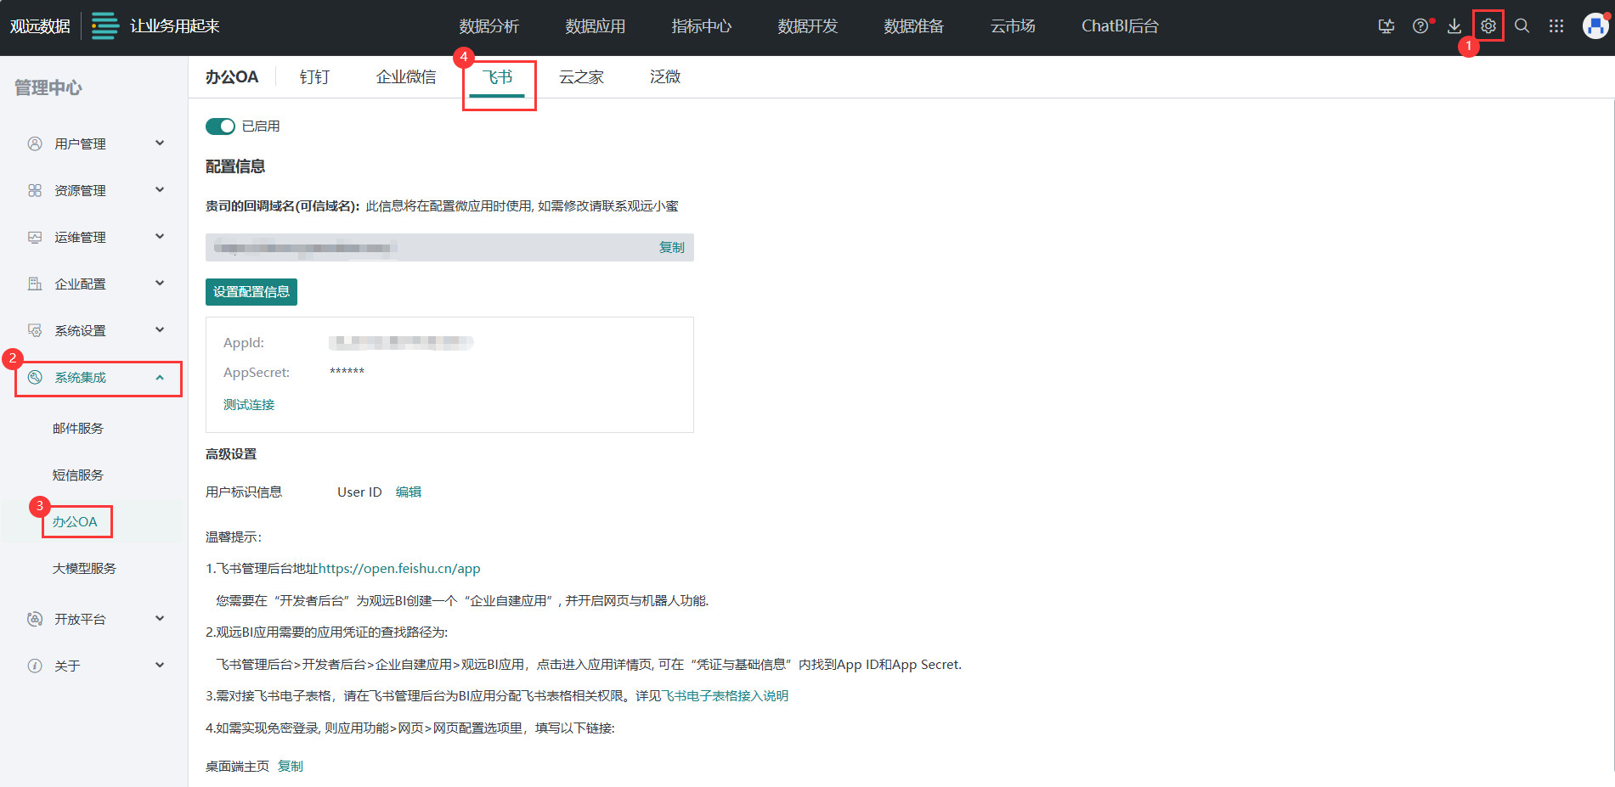Viewport: 1615px width, 787px height.
Task: Disable the 已启用 toggle switch
Action: click(x=220, y=126)
